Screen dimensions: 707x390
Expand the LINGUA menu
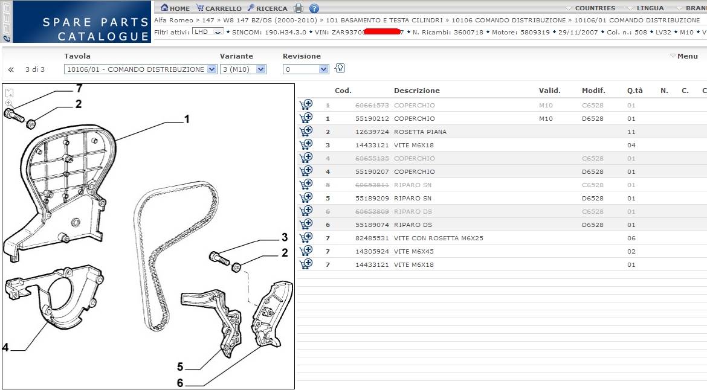(x=646, y=8)
